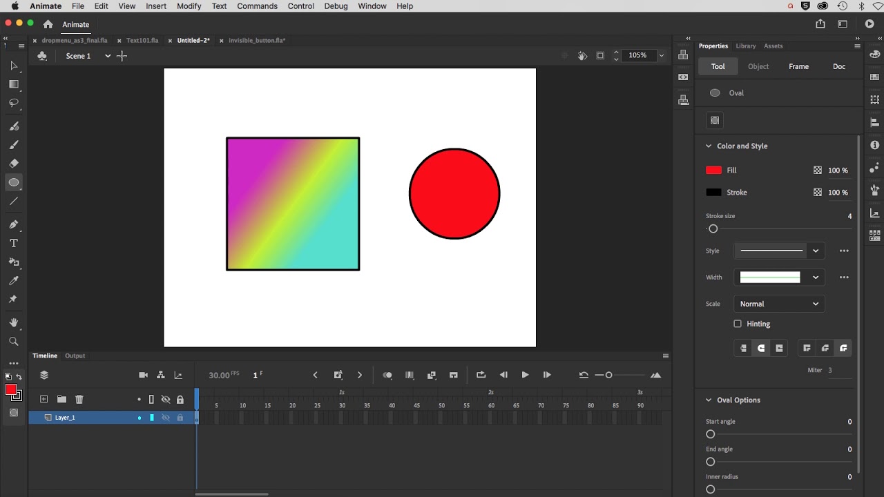The width and height of the screenshot is (884, 497).
Task: Select the Line tool
Action: point(14,202)
